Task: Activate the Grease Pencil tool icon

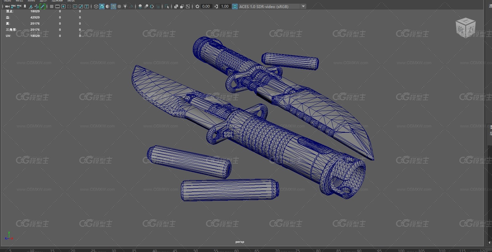Action: pos(42,6)
